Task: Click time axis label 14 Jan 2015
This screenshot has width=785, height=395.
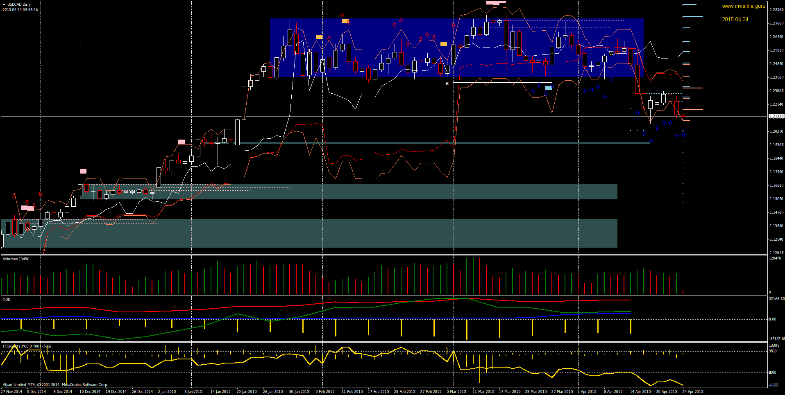Action: [x=220, y=392]
